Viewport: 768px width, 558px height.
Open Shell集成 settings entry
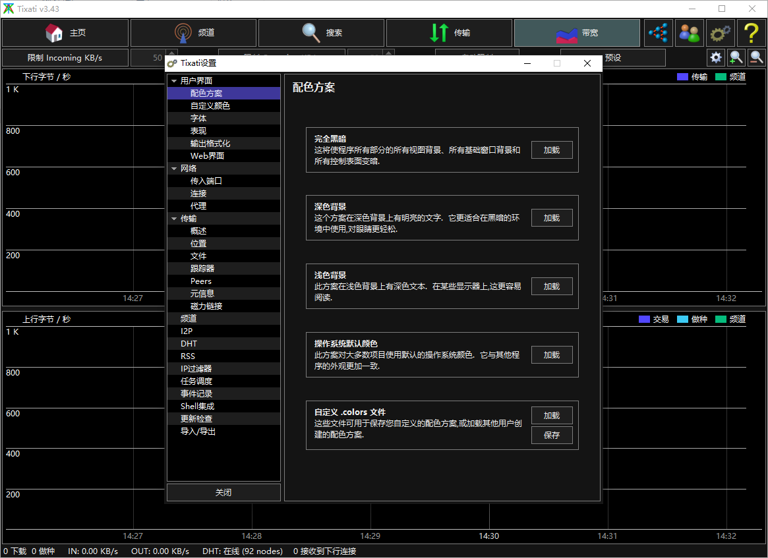click(x=224, y=406)
